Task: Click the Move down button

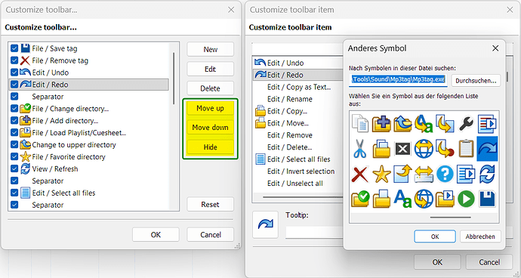Action: click(x=211, y=128)
